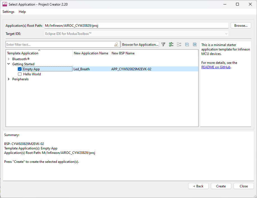
Task: Select the Peripherals tree row label
Action: tap(20, 79)
